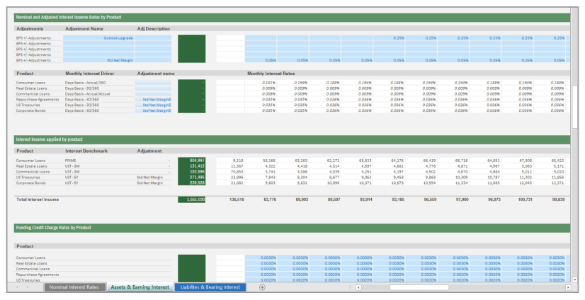
Task: Select the Commercial Loans total 103,596
Action: (x=192, y=172)
